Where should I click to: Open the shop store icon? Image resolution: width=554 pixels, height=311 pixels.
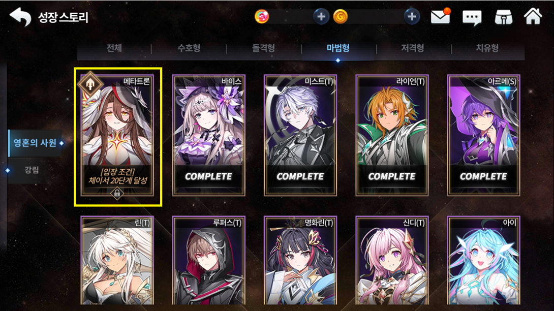[x=504, y=17]
